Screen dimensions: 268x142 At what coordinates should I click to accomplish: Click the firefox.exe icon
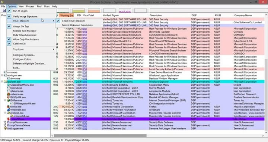8,106
